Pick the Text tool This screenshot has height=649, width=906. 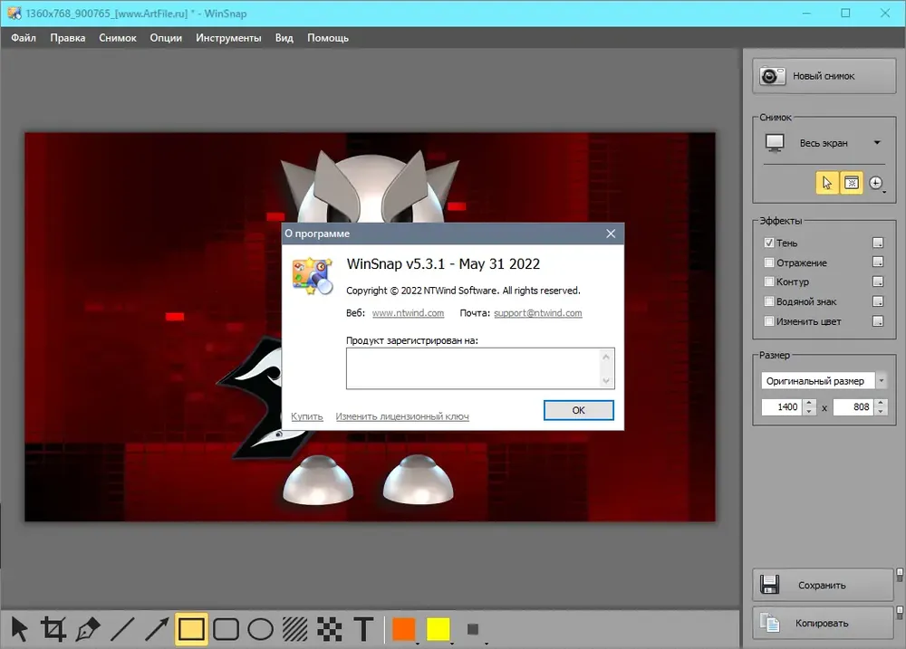[x=364, y=629]
